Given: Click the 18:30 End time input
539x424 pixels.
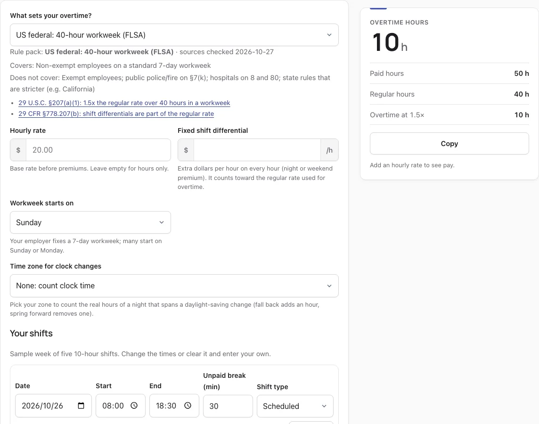Looking at the screenshot, I should [x=174, y=406].
